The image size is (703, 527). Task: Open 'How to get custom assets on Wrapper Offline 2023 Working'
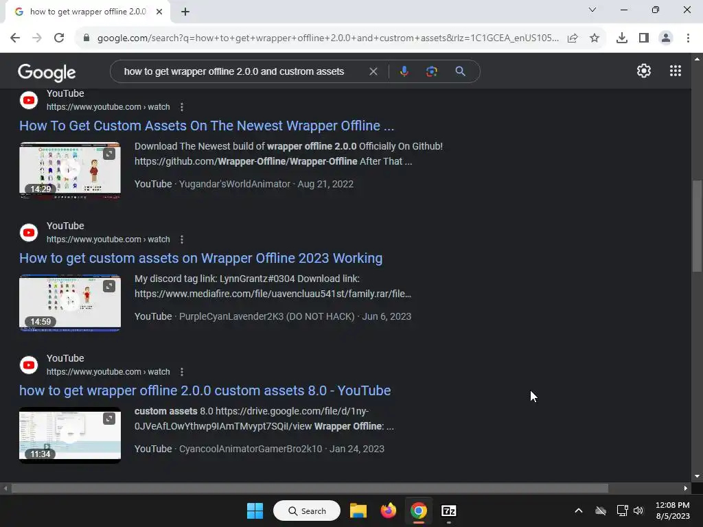point(201,258)
